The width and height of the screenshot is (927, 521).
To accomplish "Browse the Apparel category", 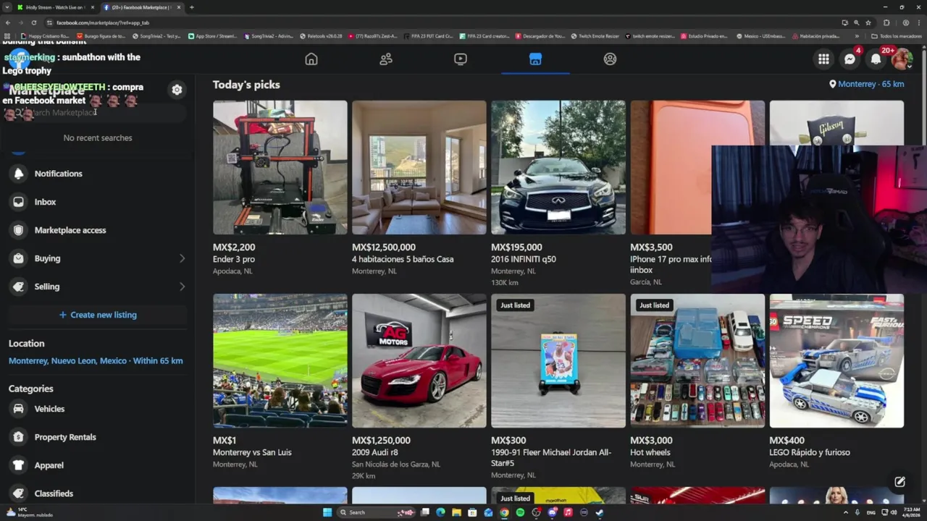I will [x=98, y=465].
